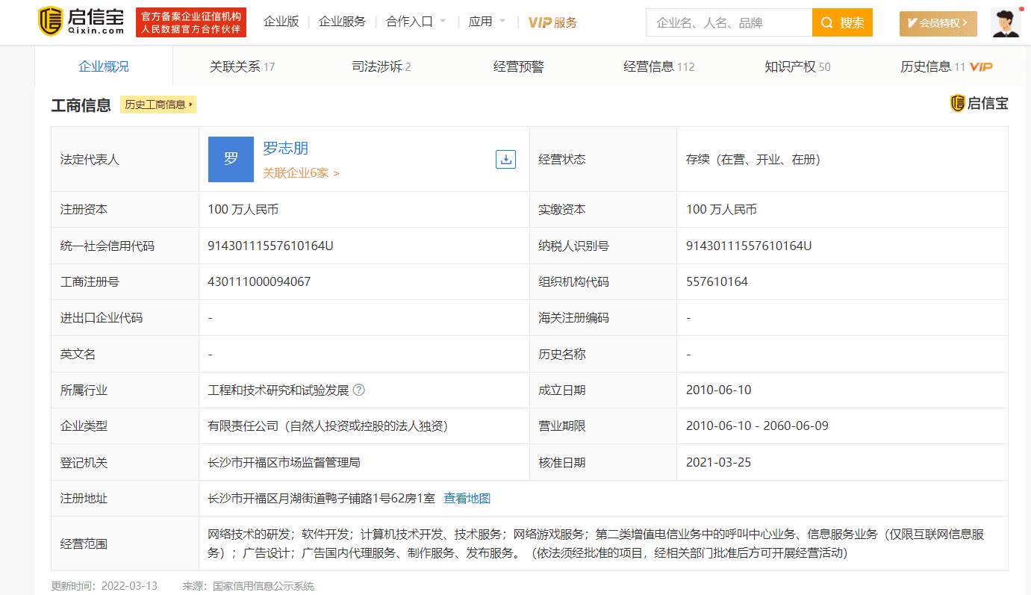Switch to the 关联关系 tab
This screenshot has height=595, width=1031.
point(242,66)
